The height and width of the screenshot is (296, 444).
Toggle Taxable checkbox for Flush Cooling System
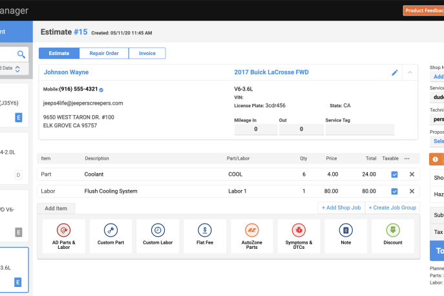click(x=394, y=191)
